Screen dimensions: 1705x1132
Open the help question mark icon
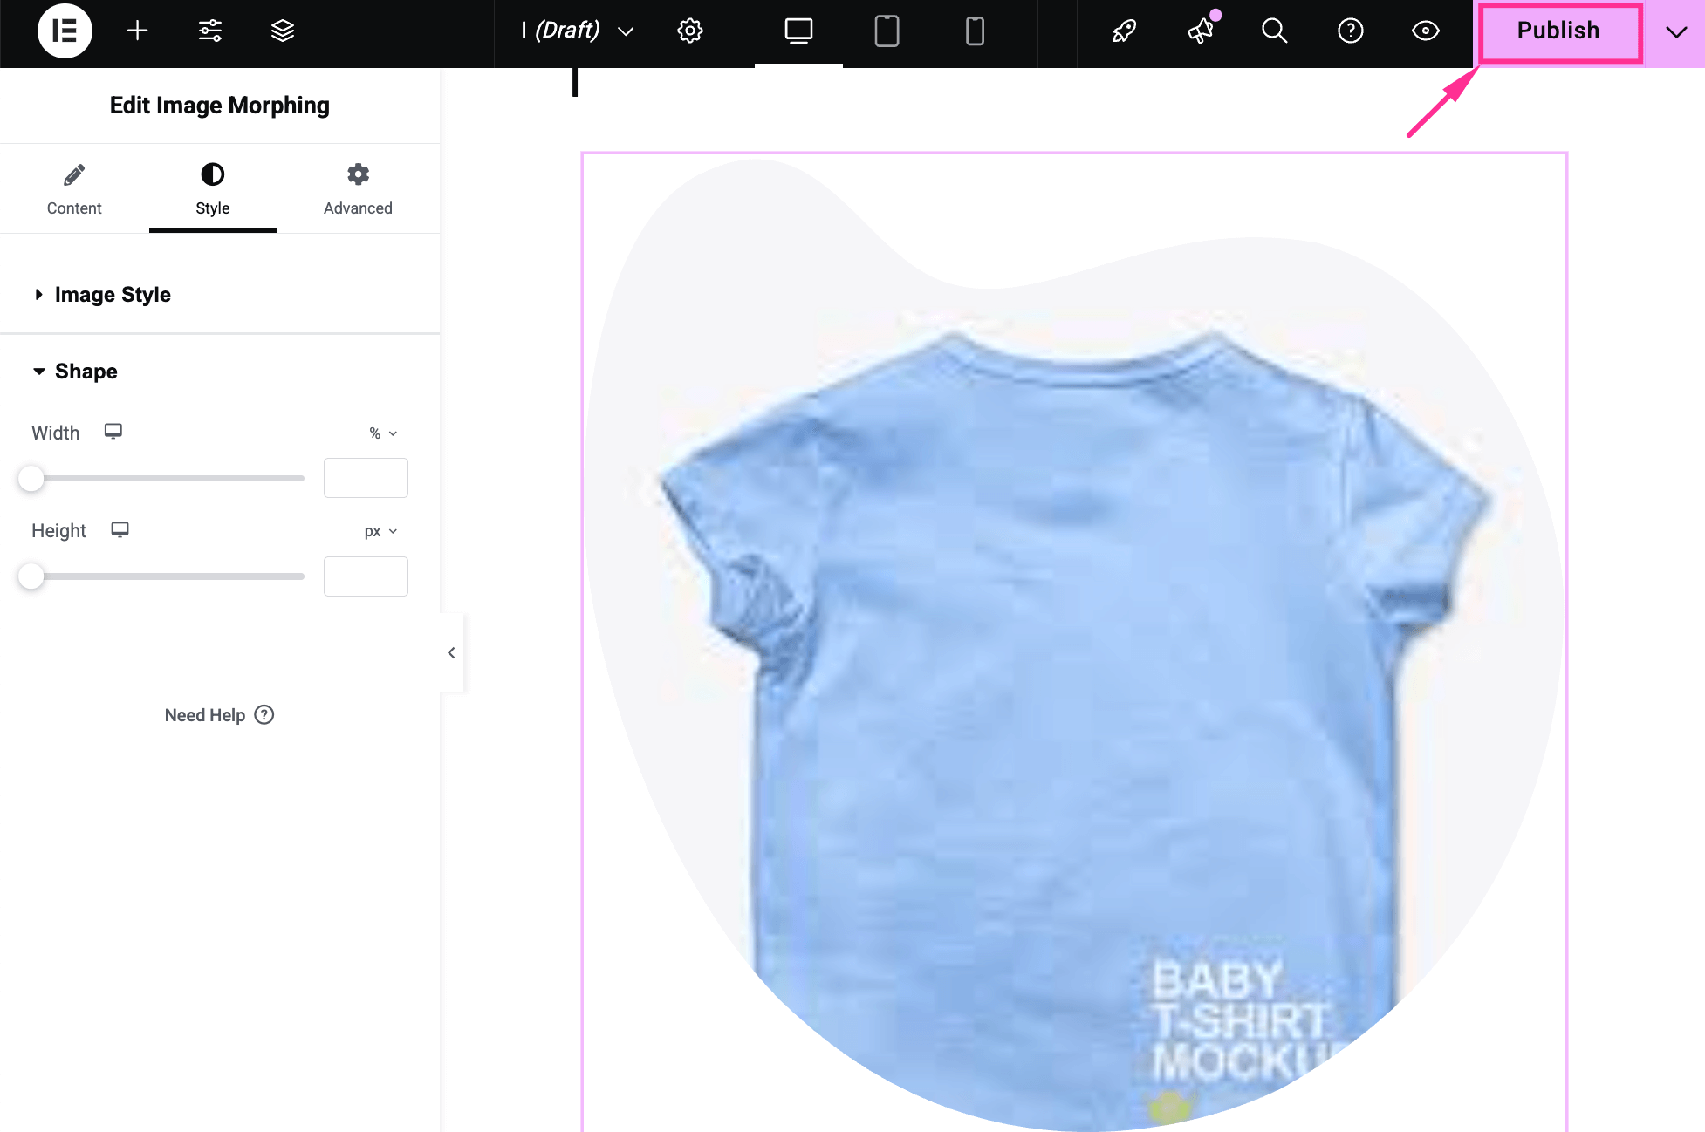pyautogui.click(x=1350, y=31)
